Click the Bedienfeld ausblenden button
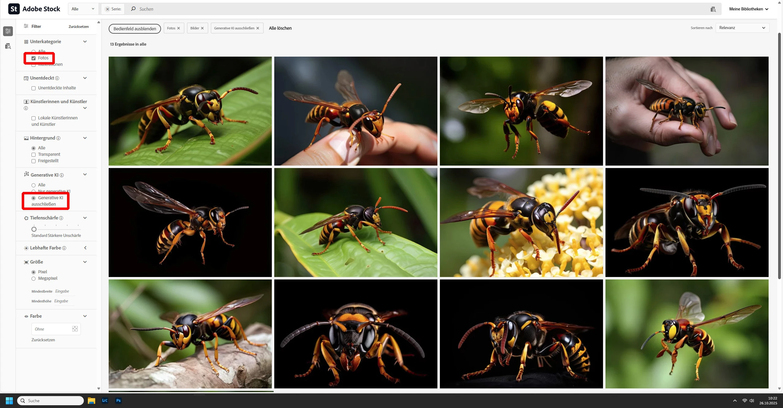This screenshot has width=783, height=408. [135, 29]
